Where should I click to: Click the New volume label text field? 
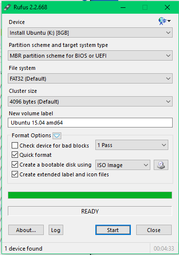coord(90,123)
